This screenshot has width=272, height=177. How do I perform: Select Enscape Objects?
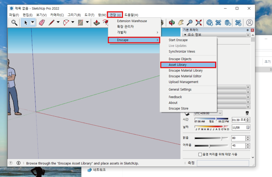click(188, 59)
